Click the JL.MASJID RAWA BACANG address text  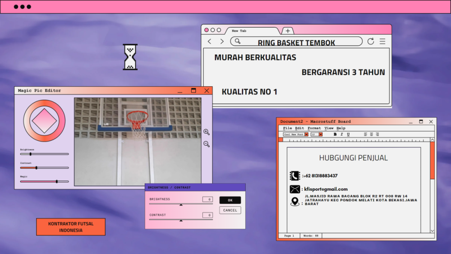coord(361,200)
